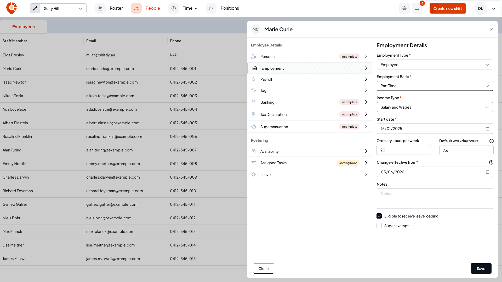Image resolution: width=502 pixels, height=282 pixels.
Task: Click help icon beside Change effective from
Action: coord(491,162)
